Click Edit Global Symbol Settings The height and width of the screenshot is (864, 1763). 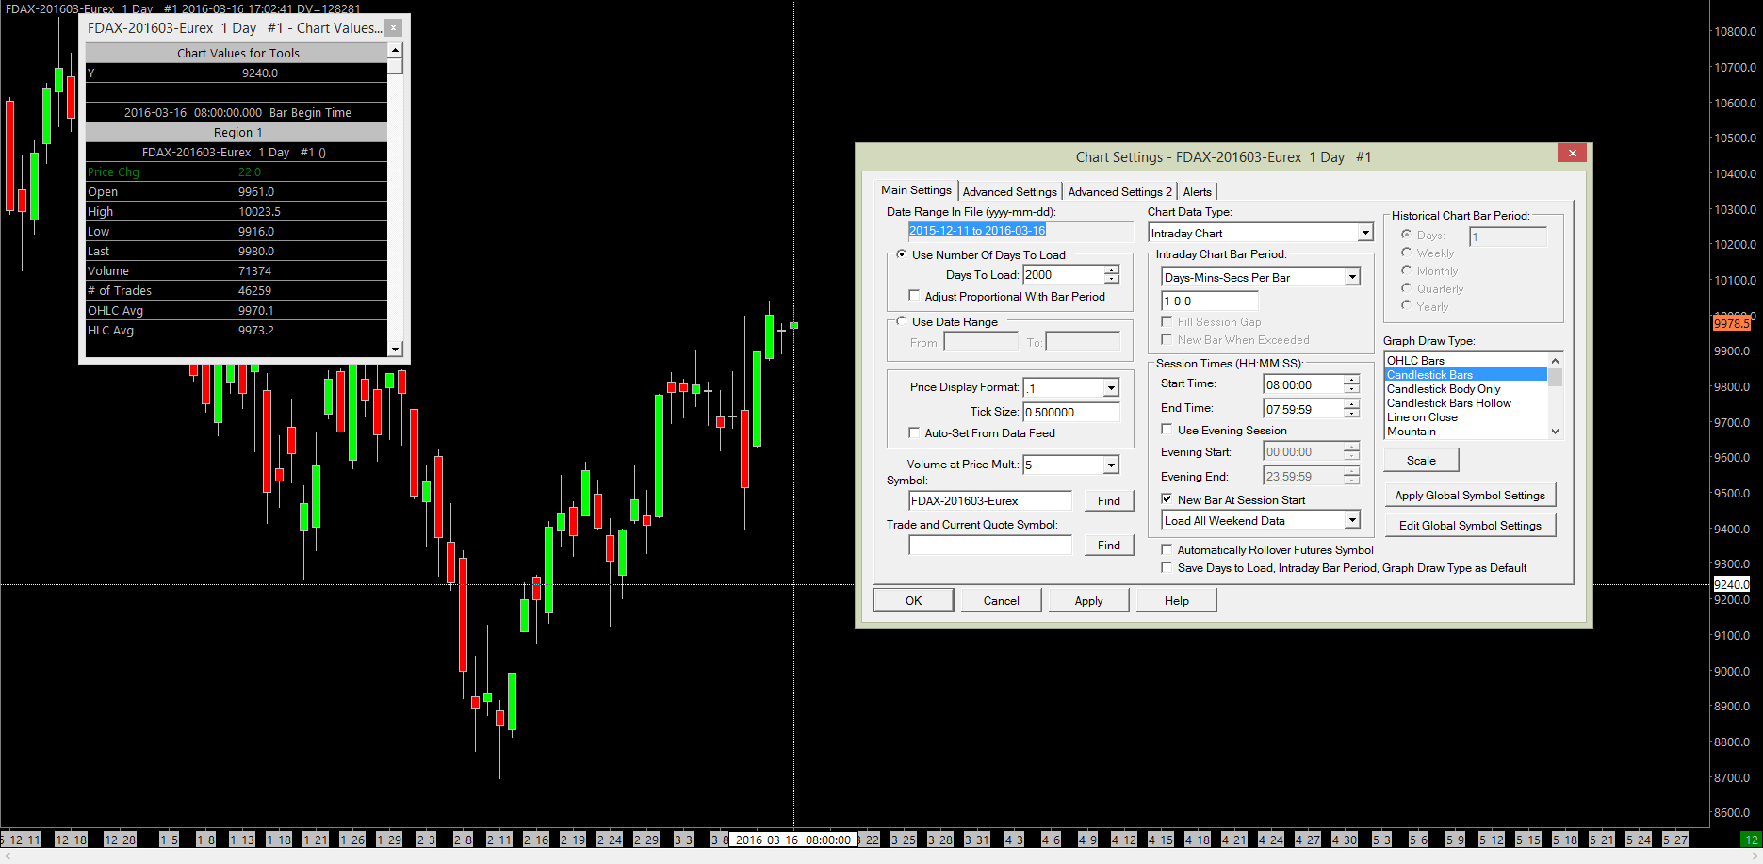[x=1470, y=525]
